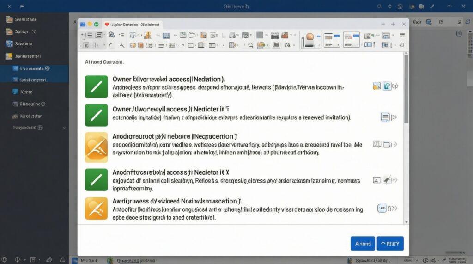The width and height of the screenshot is (473, 264).
Task: Expand the double-chevron arrows on last entry
Action: click(394, 209)
